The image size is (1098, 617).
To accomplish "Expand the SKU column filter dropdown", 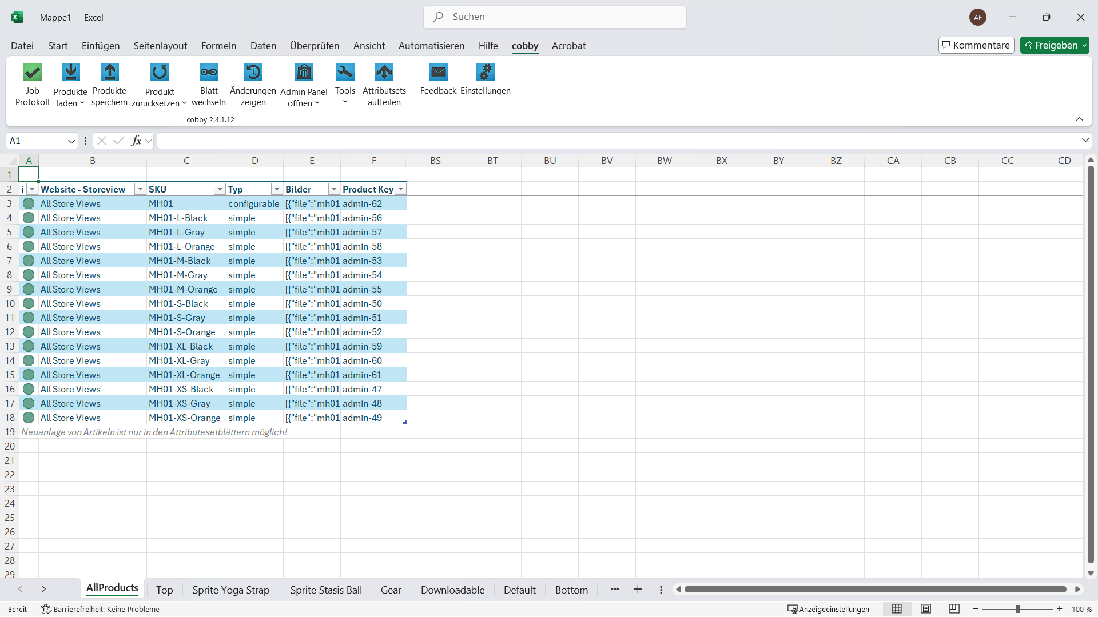I will point(219,189).
